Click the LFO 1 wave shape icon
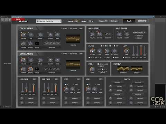Image resolution: width=166 pixels, height=124 pixels. [x=79, y=89]
